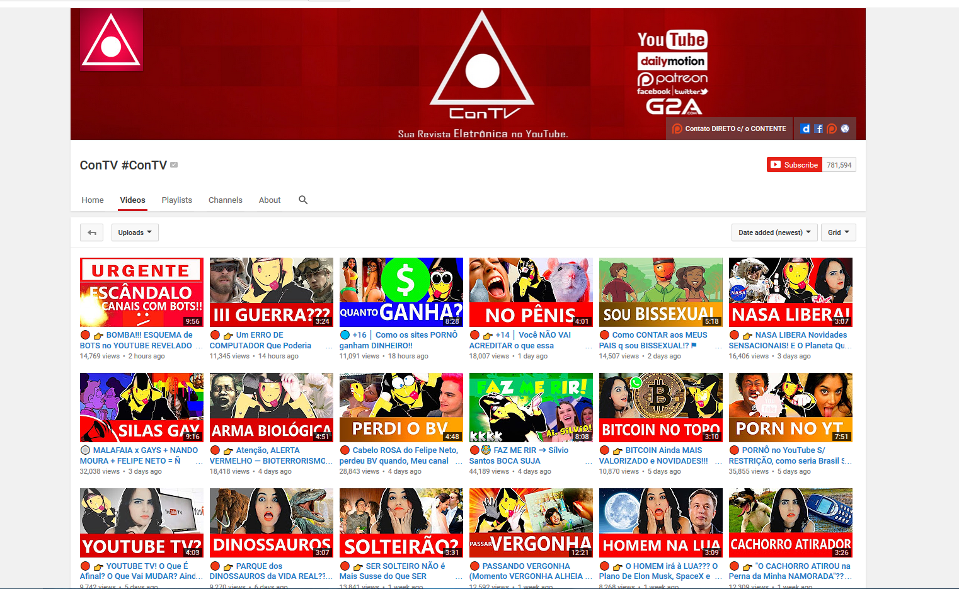Open the DINOSSAUROS video thumbnail

[x=271, y=523]
